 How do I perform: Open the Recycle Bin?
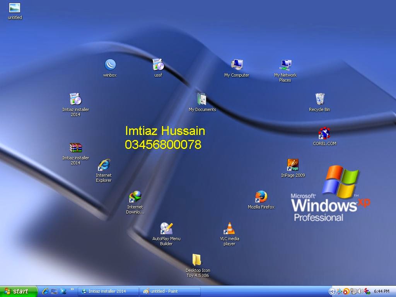tap(319, 99)
